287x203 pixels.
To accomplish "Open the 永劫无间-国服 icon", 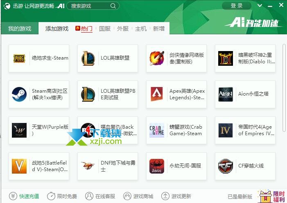I will point(157,166).
